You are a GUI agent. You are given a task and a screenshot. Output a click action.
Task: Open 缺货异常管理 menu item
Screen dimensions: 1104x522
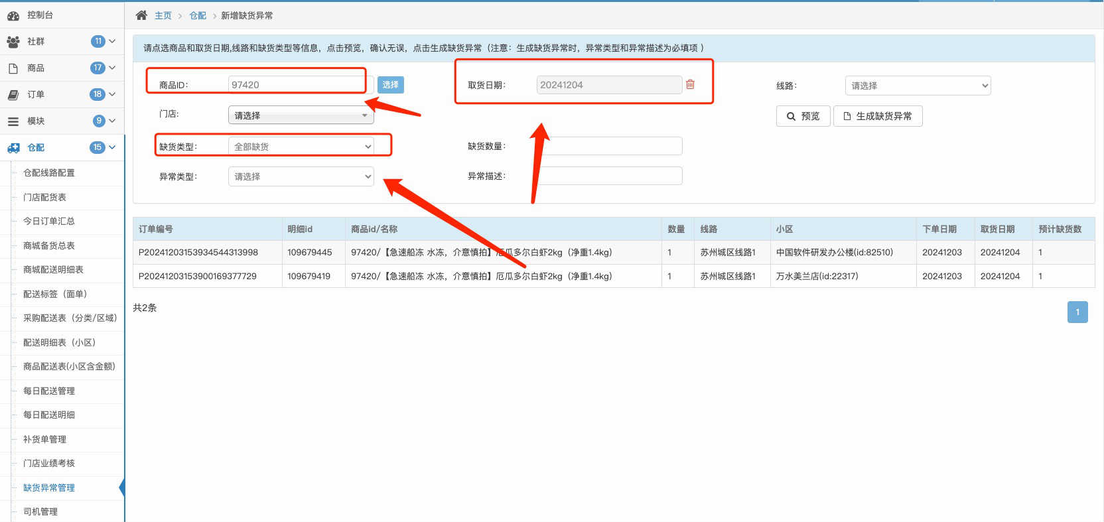click(x=49, y=488)
